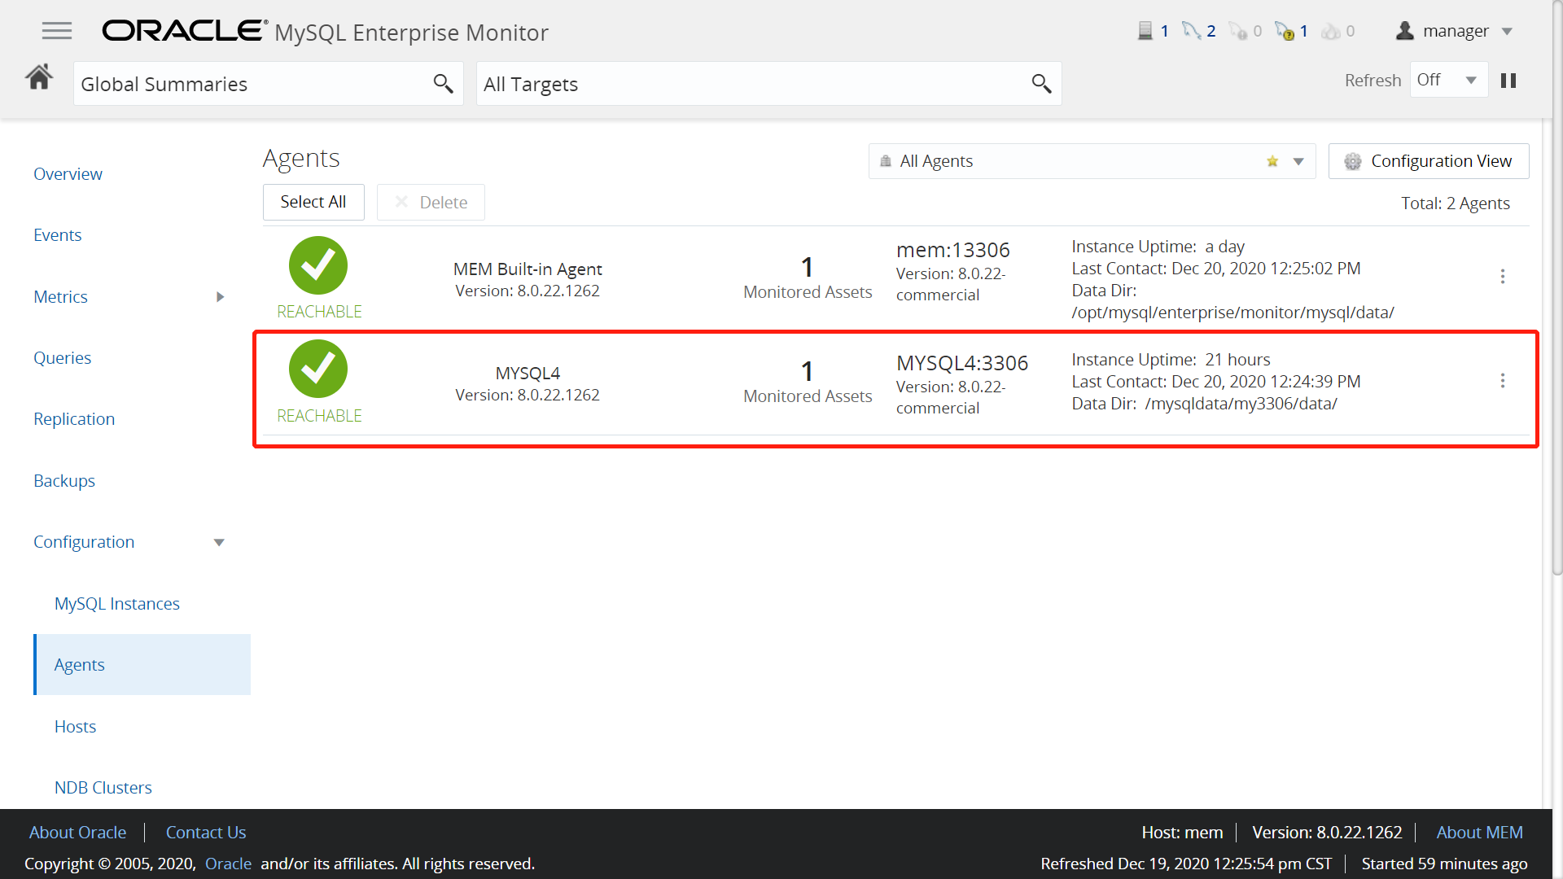Click the Select All button
Viewport: 1563px width, 879px height.
point(313,202)
